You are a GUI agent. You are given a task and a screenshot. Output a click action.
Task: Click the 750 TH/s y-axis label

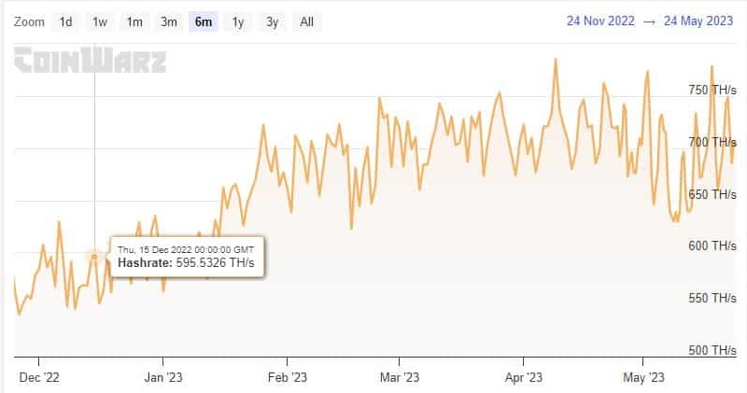tap(711, 90)
